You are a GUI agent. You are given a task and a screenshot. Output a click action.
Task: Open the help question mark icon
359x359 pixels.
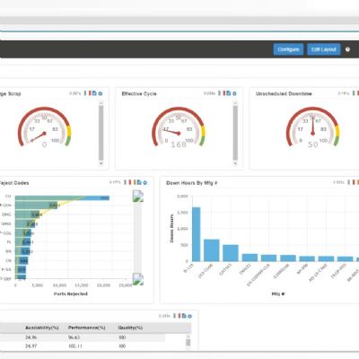click(x=347, y=49)
